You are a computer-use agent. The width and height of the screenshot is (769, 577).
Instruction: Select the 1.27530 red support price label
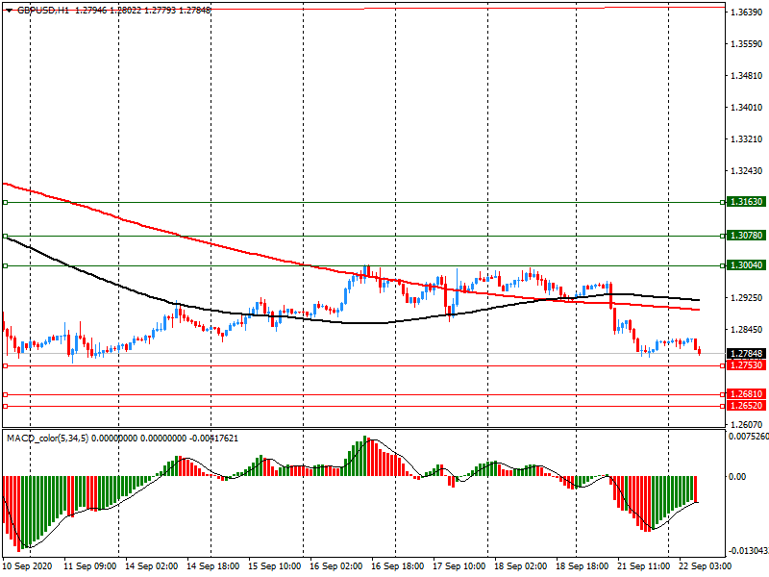pyautogui.click(x=746, y=365)
